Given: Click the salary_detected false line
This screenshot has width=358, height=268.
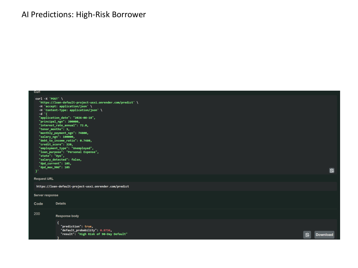Looking at the screenshot, I should (60, 159).
